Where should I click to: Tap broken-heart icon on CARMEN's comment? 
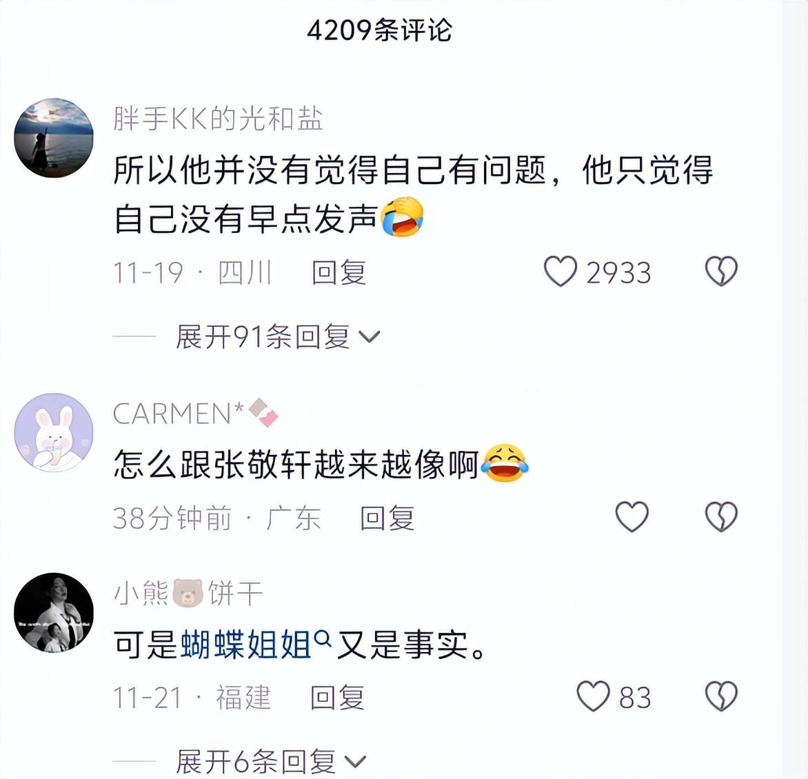721,517
